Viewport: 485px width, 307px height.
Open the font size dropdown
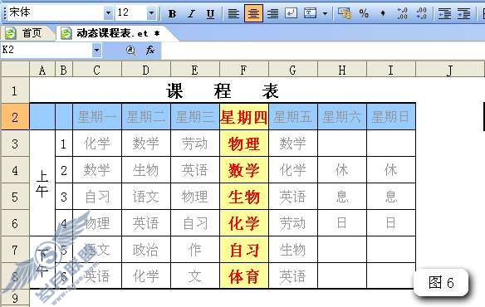151,13
